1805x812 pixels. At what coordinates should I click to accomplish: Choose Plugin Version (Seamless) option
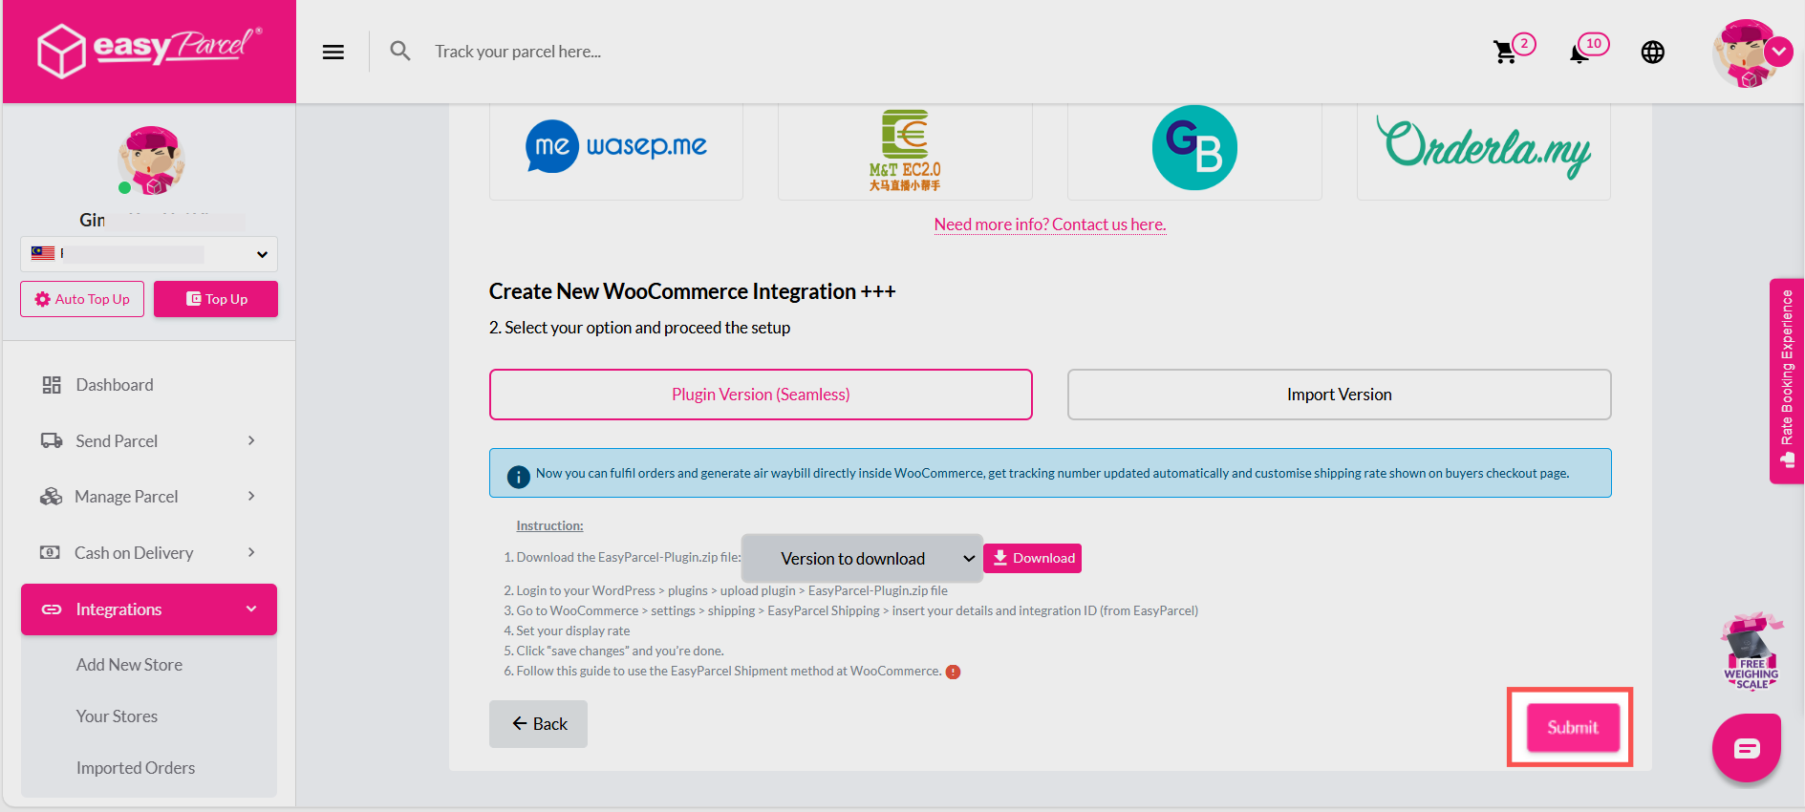[761, 395]
